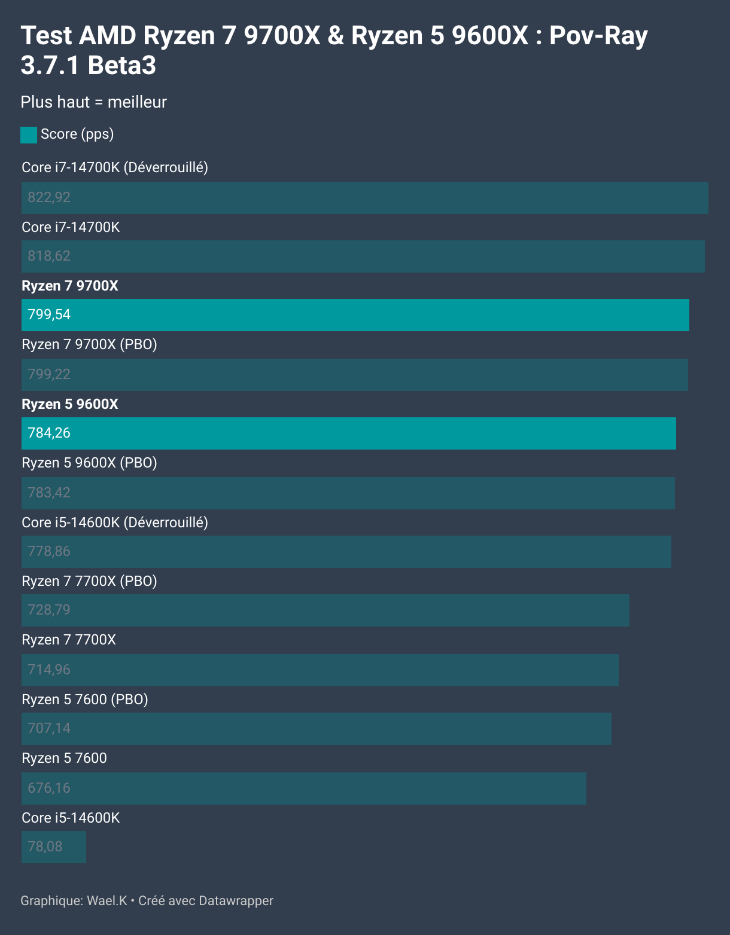Select the Ryzen 7 7700X (PBO) bar
Image resolution: width=730 pixels, height=935 pixels.
(325, 610)
